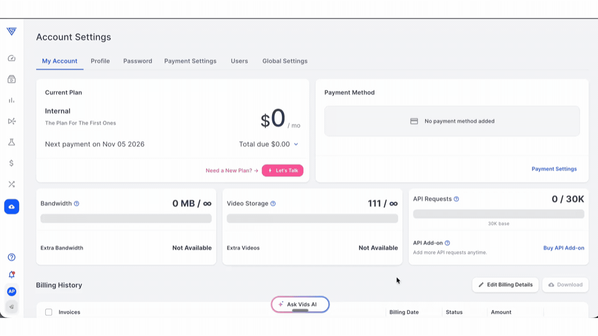
Task: Click the Video Storage info help icon
Action: click(273, 203)
